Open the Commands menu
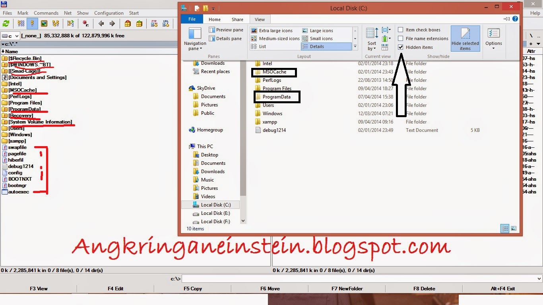This screenshot has width=543, height=305. pyautogui.click(x=46, y=13)
